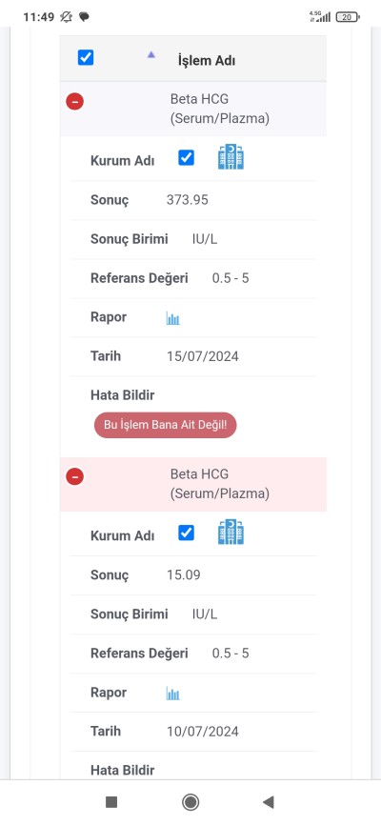Screen dimensions: 381x825
Task: Open the hospital building icon in the first result
Action: coord(231,157)
